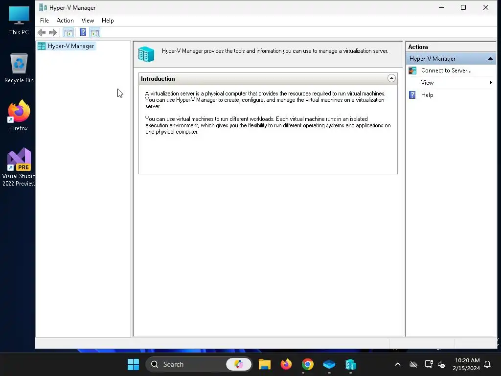
Task: Click the Actions pane title
Action: click(x=418, y=47)
